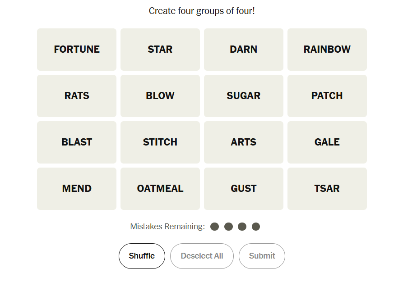Click the first mistakes remaining dot

click(x=215, y=227)
